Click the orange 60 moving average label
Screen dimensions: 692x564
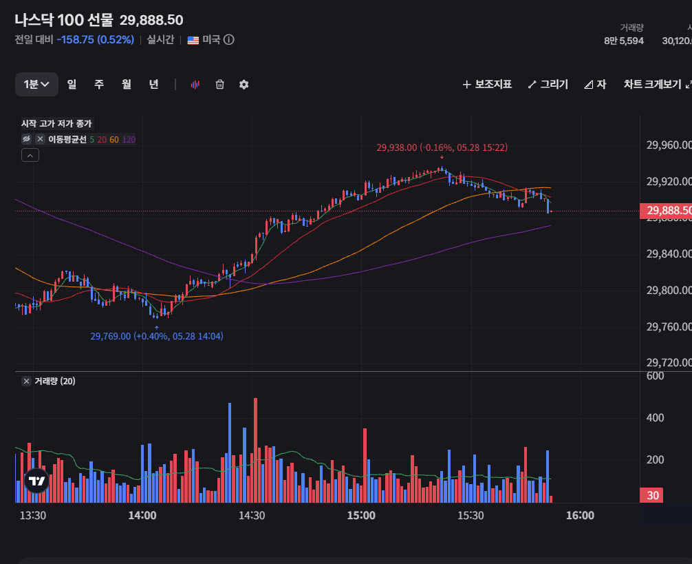coord(114,140)
